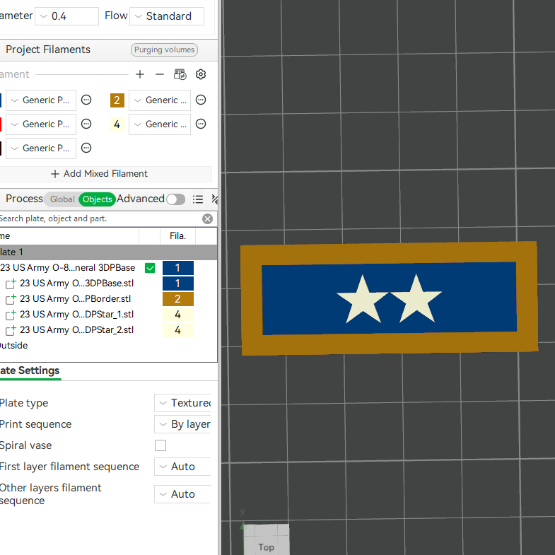Viewport: 555px width, 555px height.
Task: Enable Spiral vase checkbox
Action: [x=160, y=445]
